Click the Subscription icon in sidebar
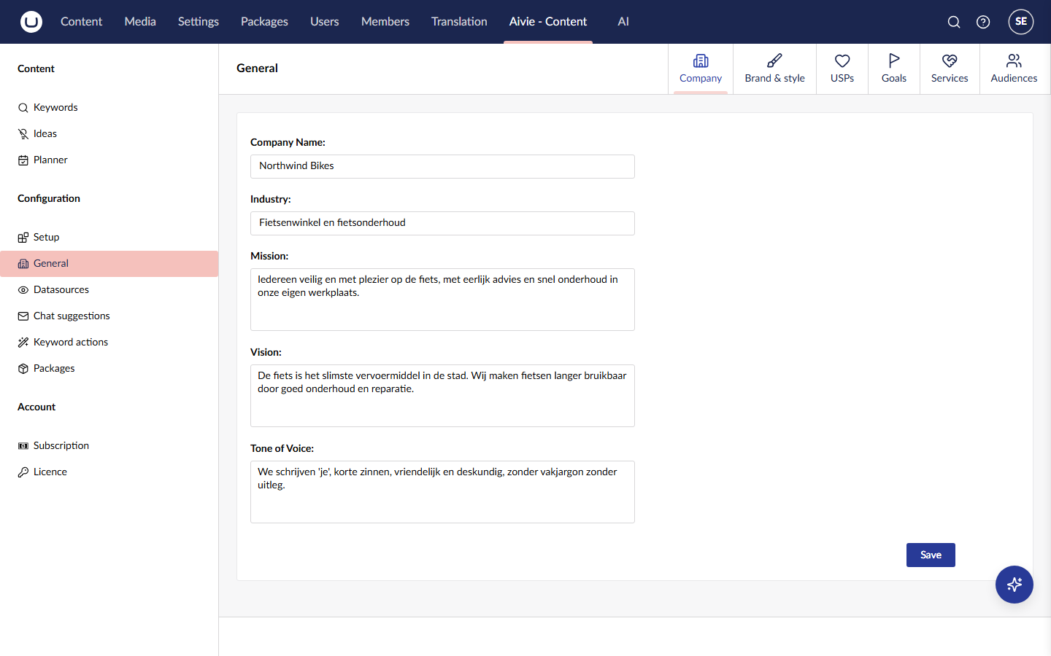The image size is (1051, 656). [23, 446]
